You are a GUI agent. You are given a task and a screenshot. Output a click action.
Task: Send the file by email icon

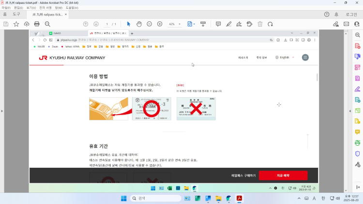pos(347,24)
